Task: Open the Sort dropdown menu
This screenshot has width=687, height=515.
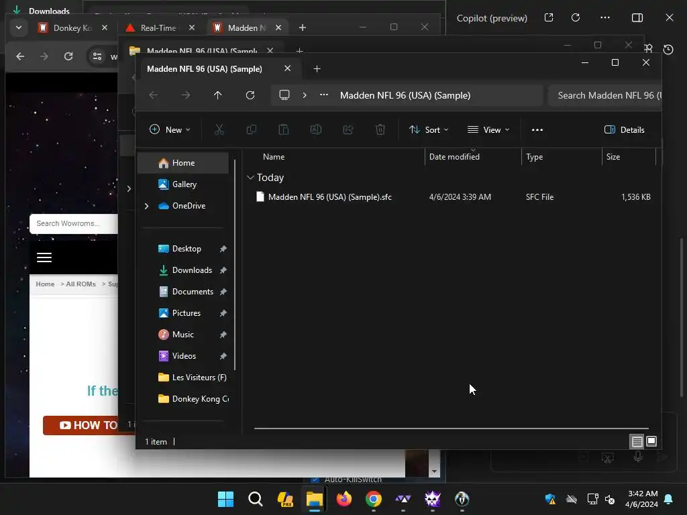Action: (429, 129)
